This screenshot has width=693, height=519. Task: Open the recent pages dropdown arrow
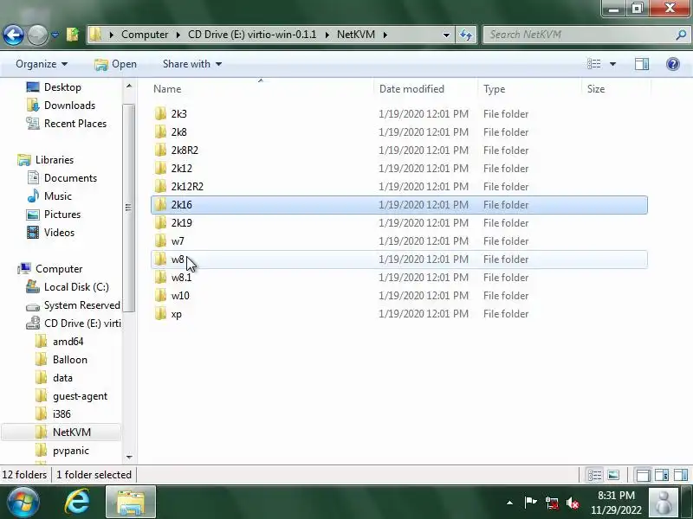pyautogui.click(x=55, y=35)
